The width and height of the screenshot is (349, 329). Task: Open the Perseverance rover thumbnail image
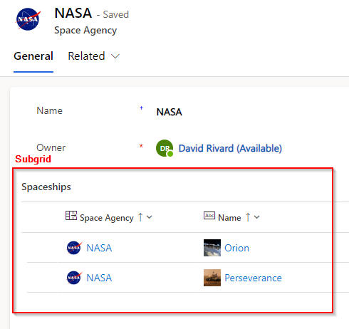tap(212, 278)
